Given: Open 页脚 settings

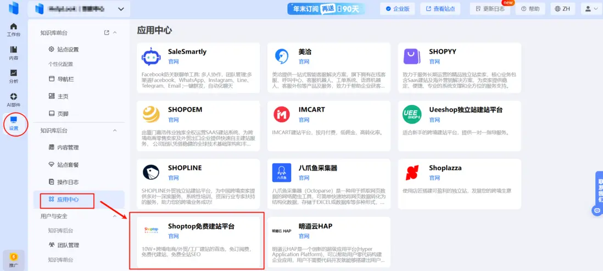Looking at the screenshot, I should 58,114.
